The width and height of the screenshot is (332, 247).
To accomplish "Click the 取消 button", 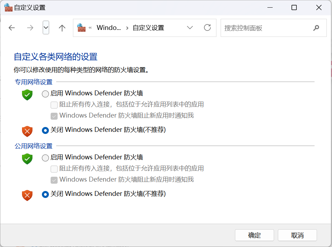I will coord(297,235).
